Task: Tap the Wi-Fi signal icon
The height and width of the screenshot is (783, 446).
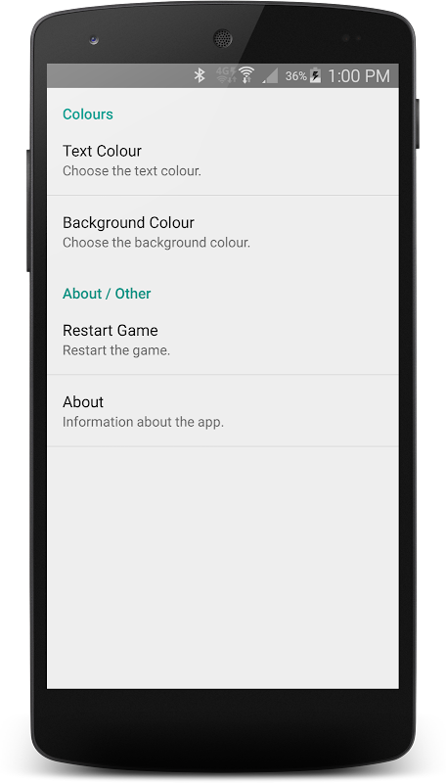Action: [x=245, y=75]
